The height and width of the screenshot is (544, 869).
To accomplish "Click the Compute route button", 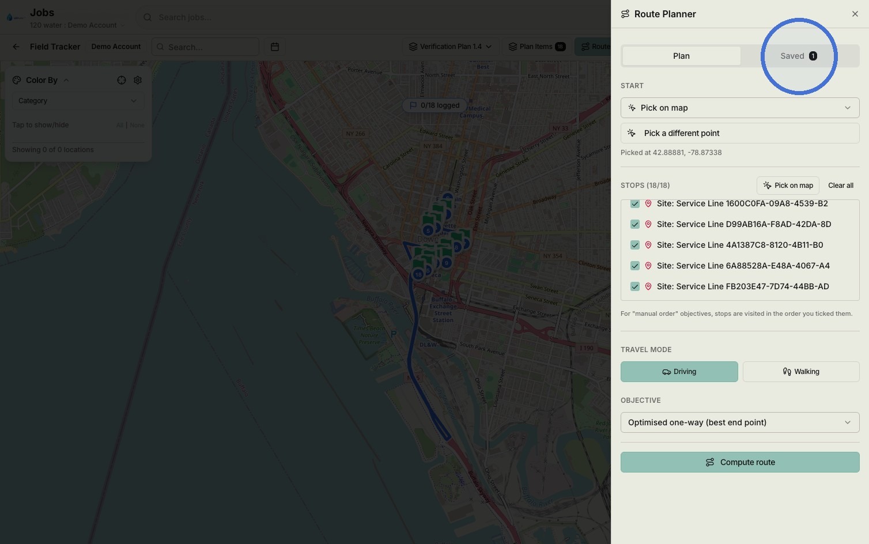I will click(740, 462).
